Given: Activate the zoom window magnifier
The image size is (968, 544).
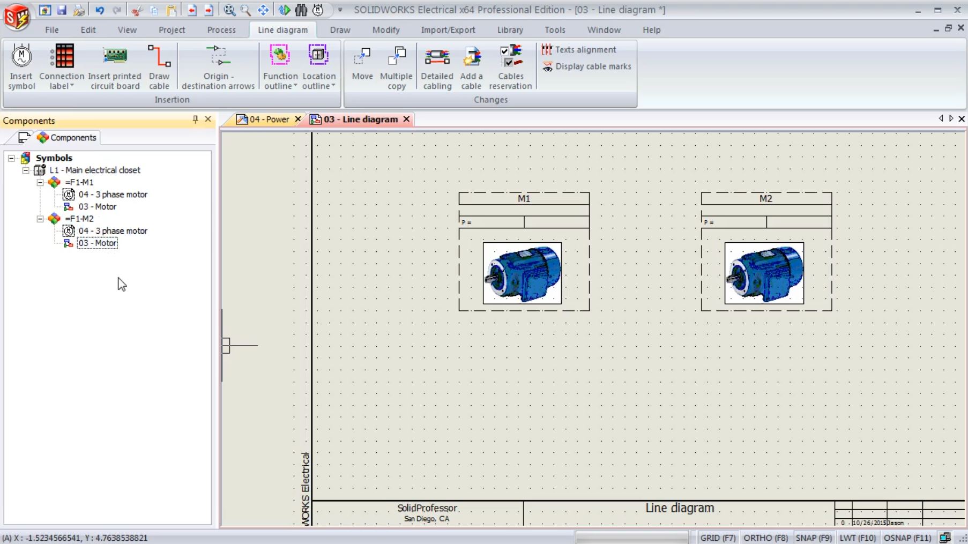Looking at the screenshot, I should pos(245,10).
